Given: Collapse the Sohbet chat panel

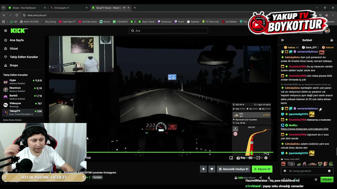Looking at the screenshot, I should pyautogui.click(x=283, y=40).
